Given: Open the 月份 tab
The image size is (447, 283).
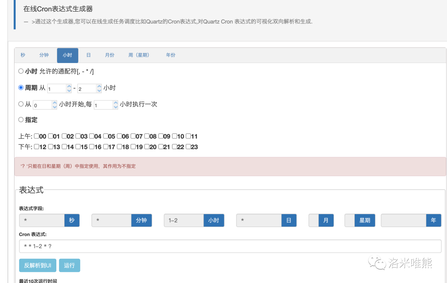Looking at the screenshot, I should [110, 55].
